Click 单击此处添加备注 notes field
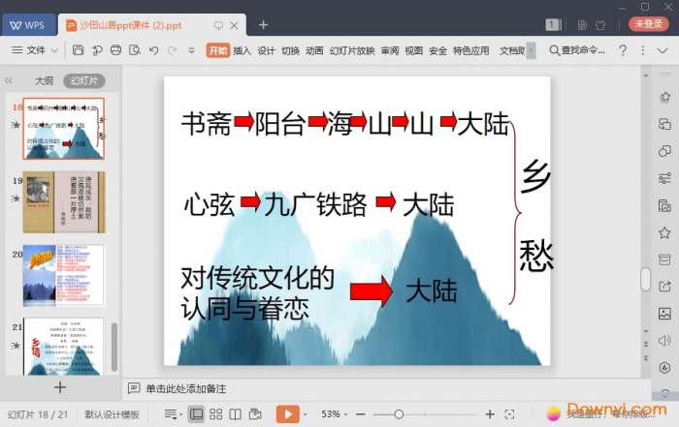Image resolution: width=679 pixels, height=427 pixels. click(x=186, y=388)
